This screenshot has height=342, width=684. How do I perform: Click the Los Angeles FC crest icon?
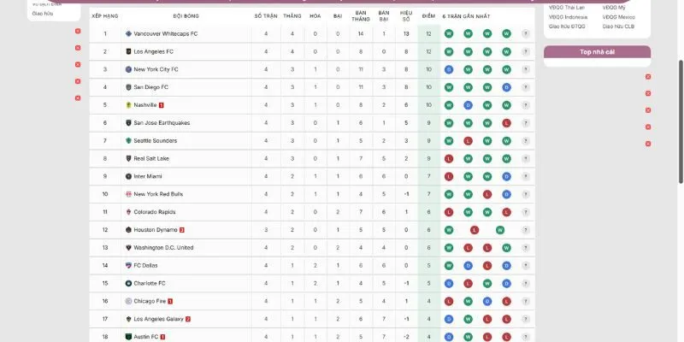(x=128, y=51)
